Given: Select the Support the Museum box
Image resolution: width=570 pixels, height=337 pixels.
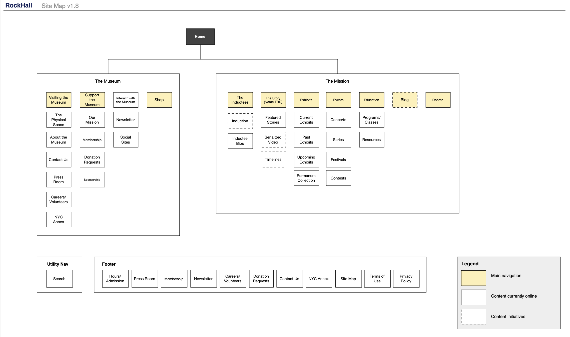Looking at the screenshot, I should click(92, 100).
